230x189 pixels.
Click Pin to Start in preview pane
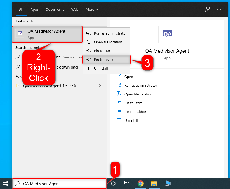point(133,103)
